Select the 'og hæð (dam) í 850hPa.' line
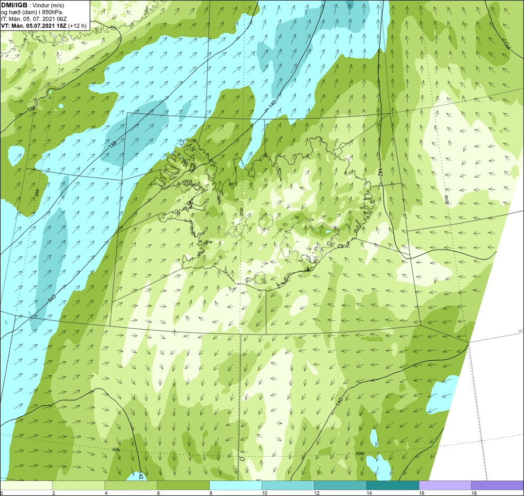 tap(32, 12)
